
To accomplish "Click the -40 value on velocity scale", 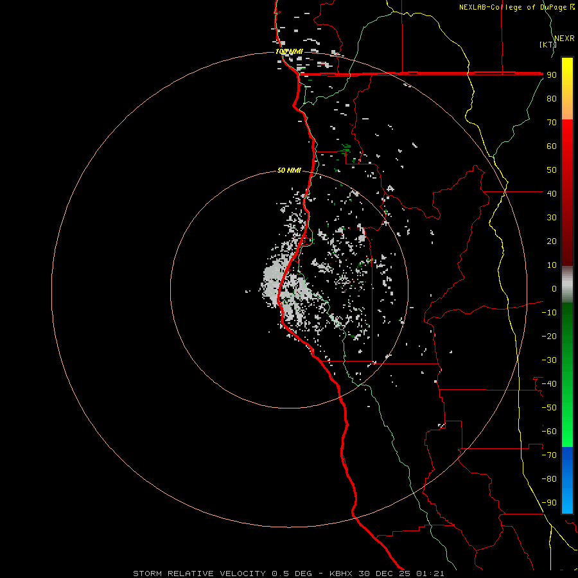I will tap(549, 384).
